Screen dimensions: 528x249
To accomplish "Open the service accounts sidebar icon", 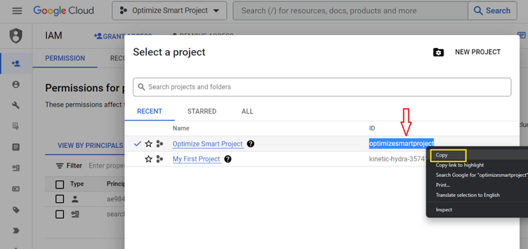I will [x=16, y=168].
